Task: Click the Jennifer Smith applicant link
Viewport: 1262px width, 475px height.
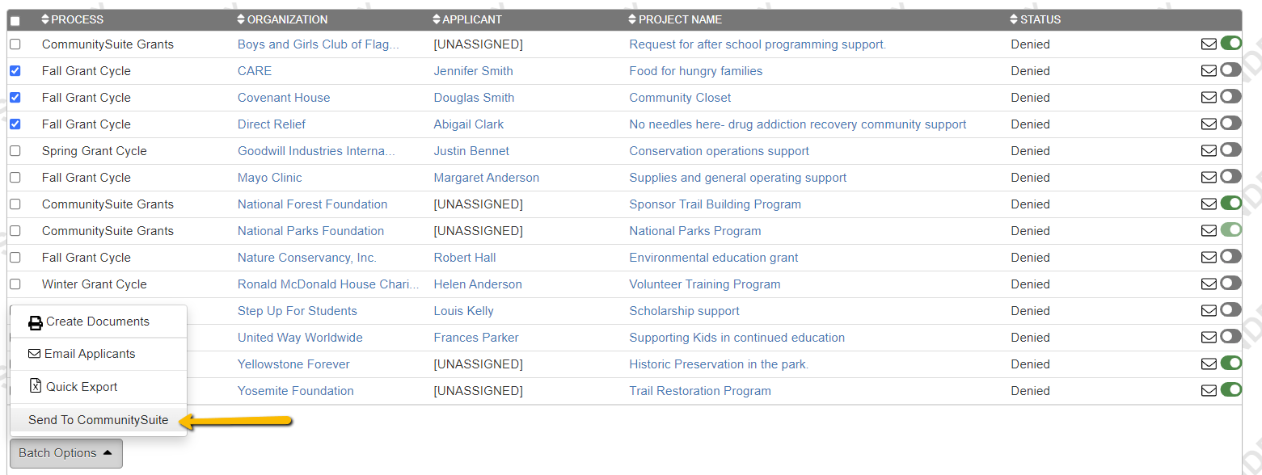Action: (x=473, y=70)
